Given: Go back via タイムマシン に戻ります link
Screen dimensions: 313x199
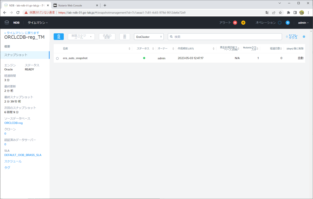Looking at the screenshot, I should point(22,33).
